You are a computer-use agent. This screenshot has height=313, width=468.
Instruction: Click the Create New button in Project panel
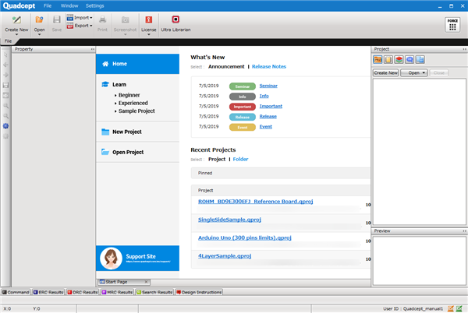(x=385, y=72)
